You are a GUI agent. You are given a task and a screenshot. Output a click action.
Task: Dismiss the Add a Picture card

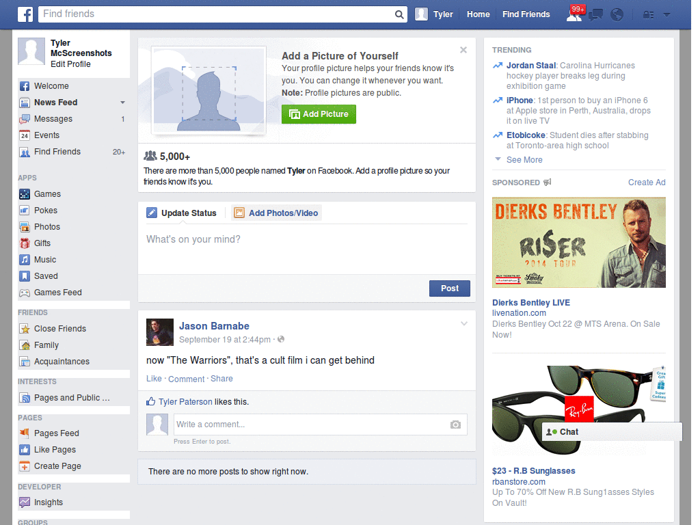(x=463, y=50)
